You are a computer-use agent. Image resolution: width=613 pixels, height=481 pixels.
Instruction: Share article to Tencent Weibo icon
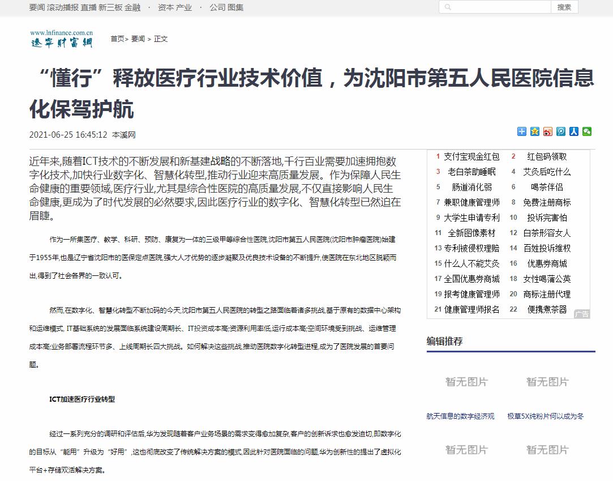(x=560, y=131)
